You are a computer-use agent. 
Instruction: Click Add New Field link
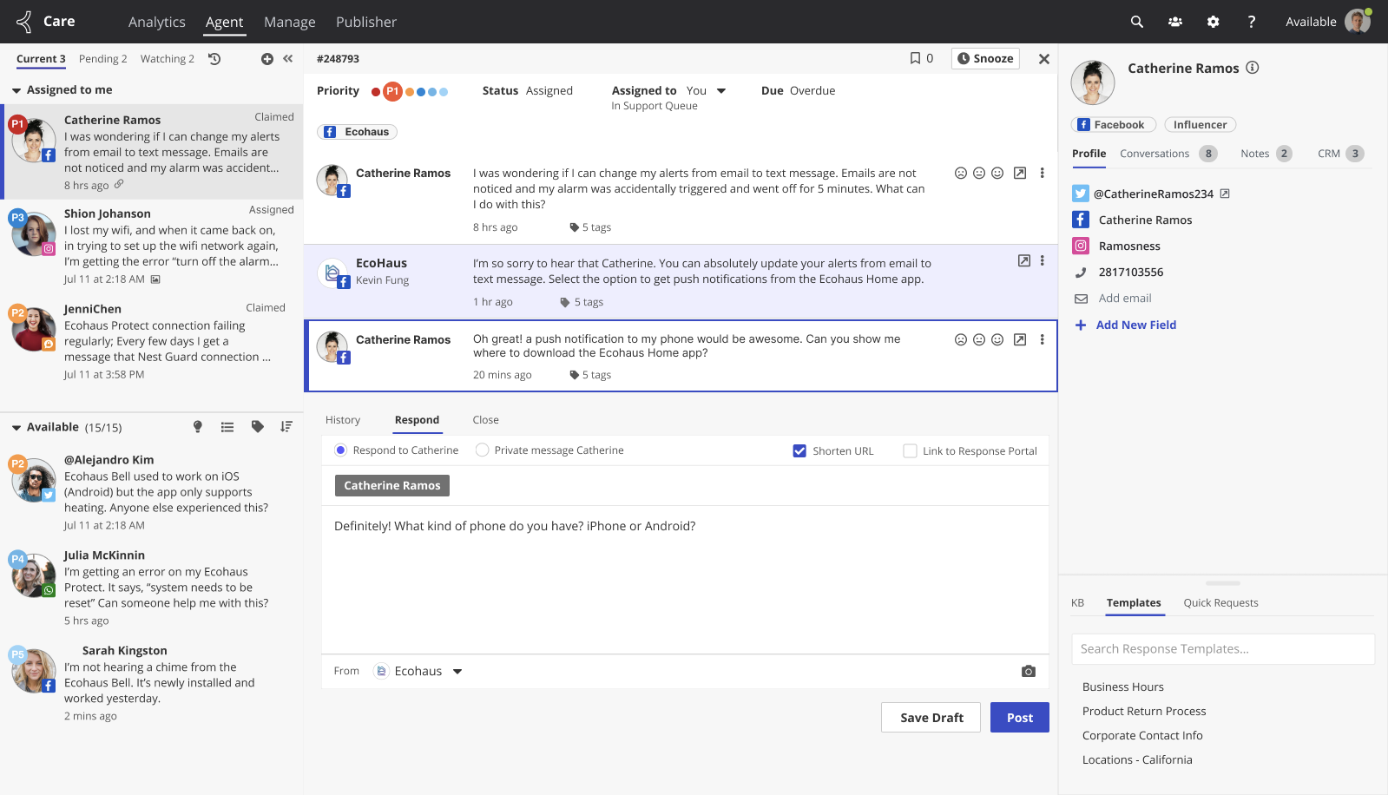coord(1135,325)
